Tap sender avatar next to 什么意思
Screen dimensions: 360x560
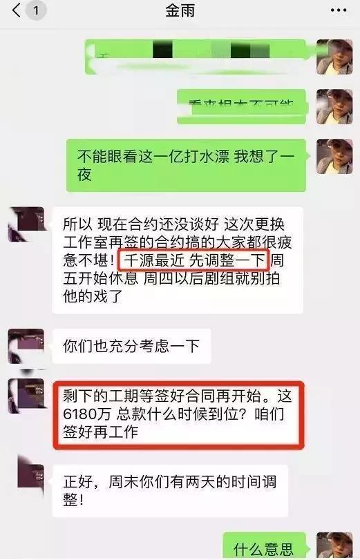(x=334, y=545)
